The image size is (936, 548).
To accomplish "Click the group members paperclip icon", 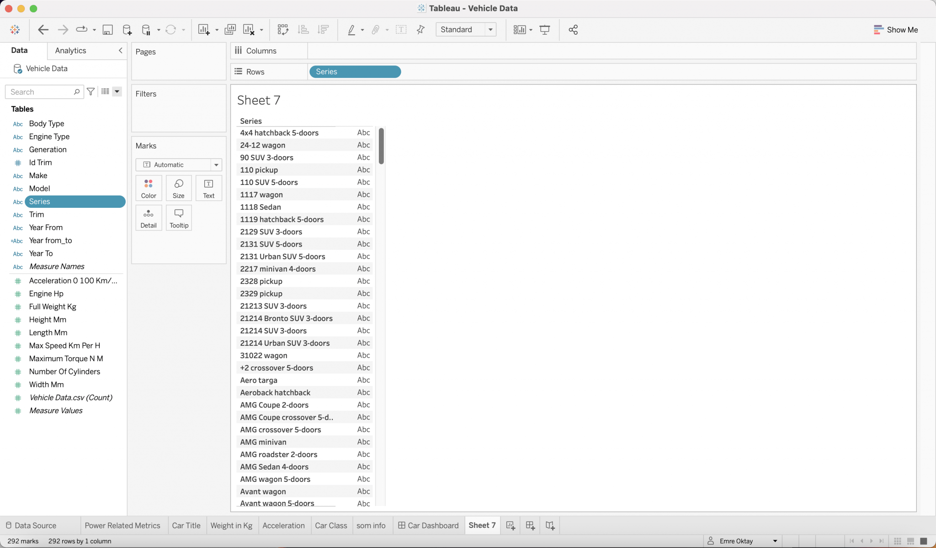I will pyautogui.click(x=375, y=30).
